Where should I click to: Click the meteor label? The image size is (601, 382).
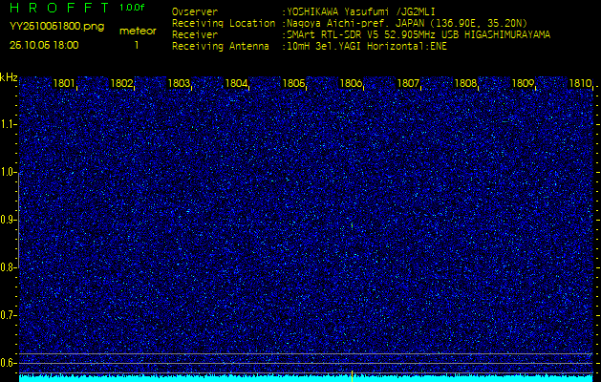click(137, 32)
